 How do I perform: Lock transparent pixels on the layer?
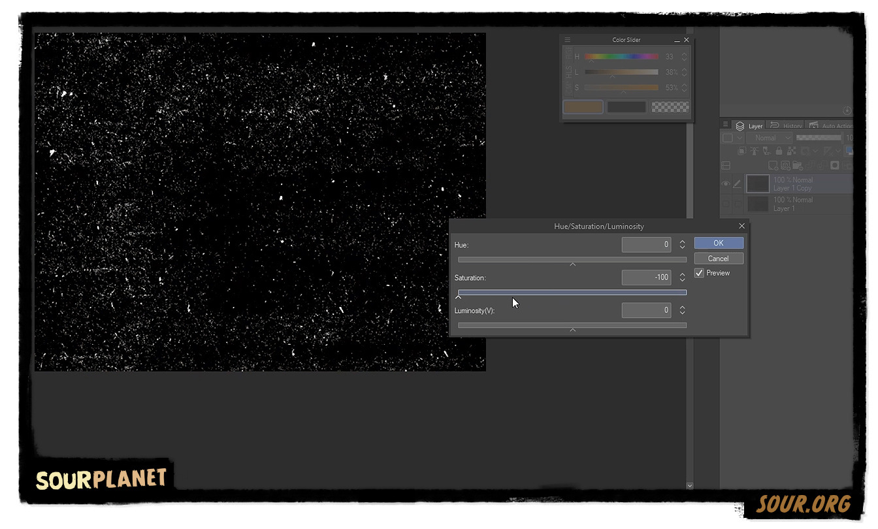point(791,151)
